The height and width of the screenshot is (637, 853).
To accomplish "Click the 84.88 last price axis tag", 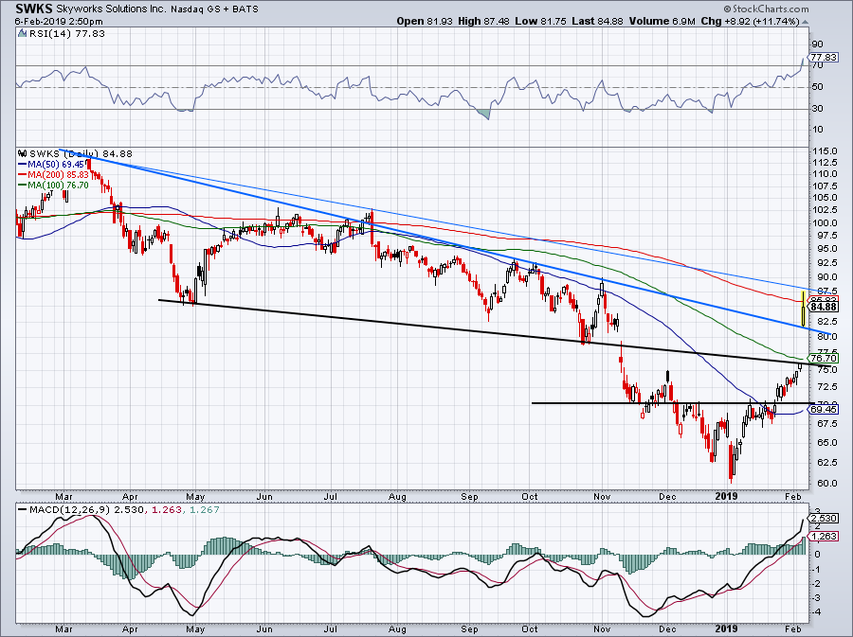I will [x=824, y=308].
